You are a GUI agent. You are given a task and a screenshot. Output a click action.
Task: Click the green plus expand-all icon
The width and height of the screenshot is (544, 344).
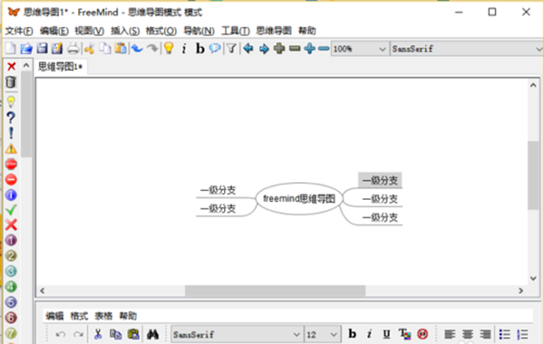279,49
